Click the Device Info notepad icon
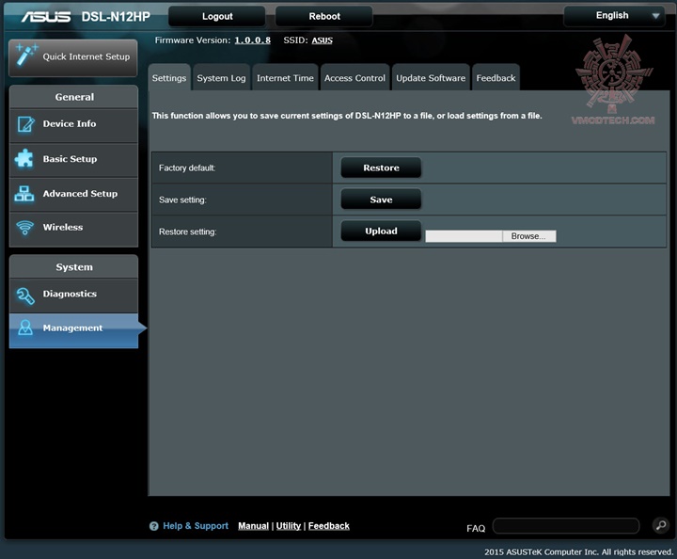The height and width of the screenshot is (559, 677). click(x=25, y=124)
